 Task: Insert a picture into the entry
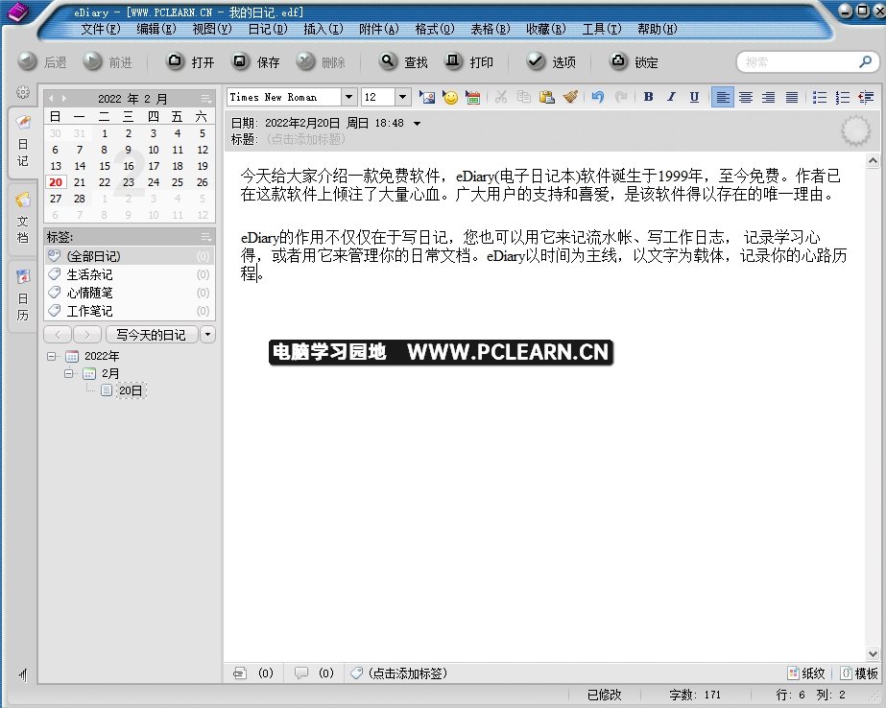tap(426, 97)
